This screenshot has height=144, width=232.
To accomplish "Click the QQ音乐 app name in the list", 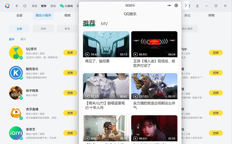I will coord(31,49).
